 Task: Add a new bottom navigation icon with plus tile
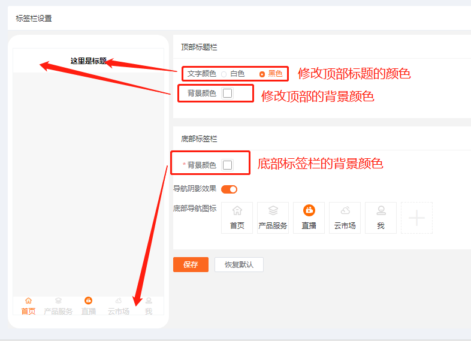pyautogui.click(x=416, y=218)
